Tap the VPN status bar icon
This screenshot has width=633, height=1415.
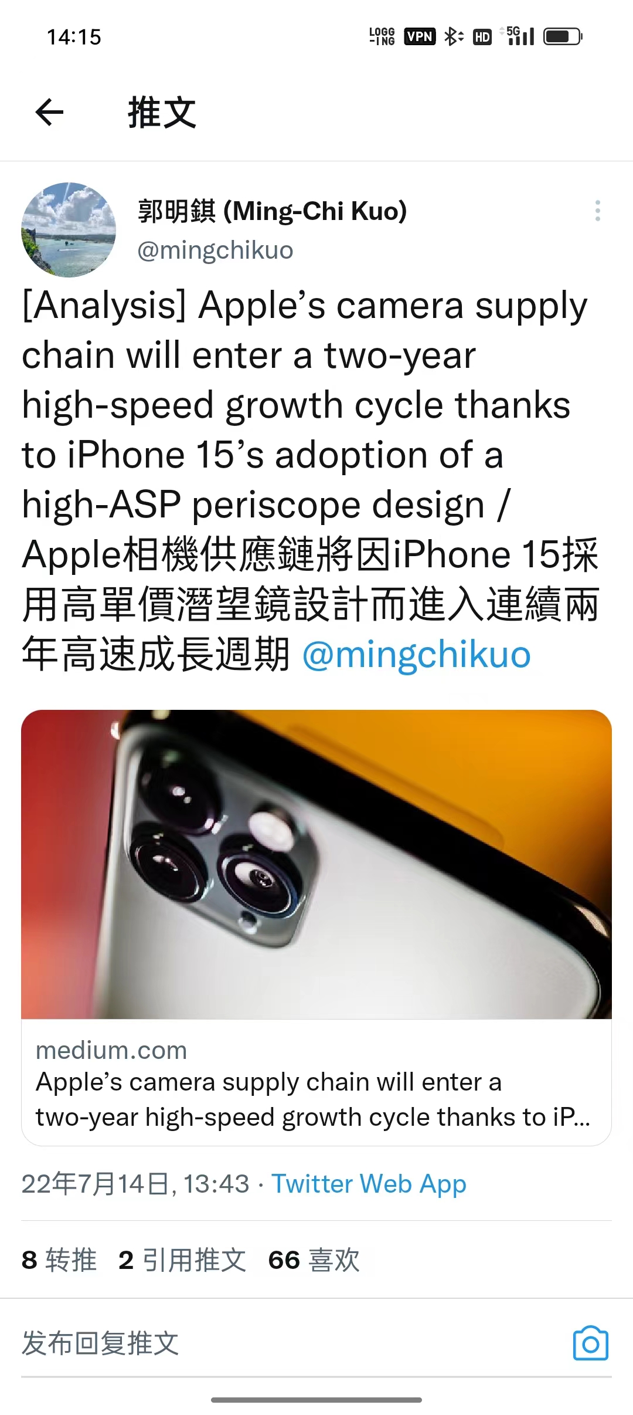click(x=420, y=36)
